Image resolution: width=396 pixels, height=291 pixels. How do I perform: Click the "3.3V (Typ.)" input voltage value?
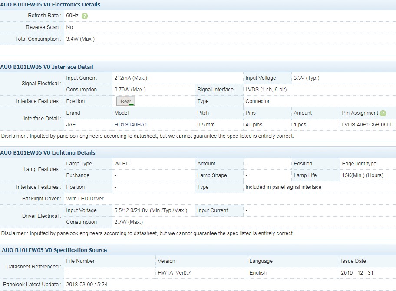(307, 78)
